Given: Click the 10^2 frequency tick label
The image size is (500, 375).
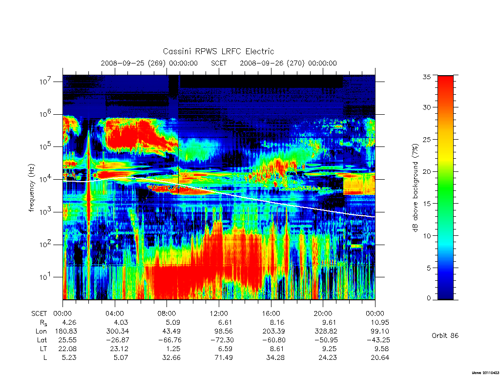Looking at the screenshot, I should [45, 245].
